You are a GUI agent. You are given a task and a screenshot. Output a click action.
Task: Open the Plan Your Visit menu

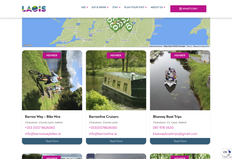tap(135, 7)
